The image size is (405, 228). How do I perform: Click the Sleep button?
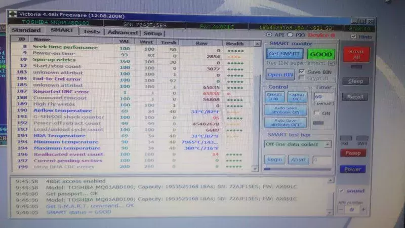coord(355,81)
